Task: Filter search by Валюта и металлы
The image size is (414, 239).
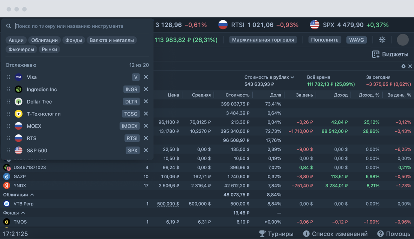Action: (112, 40)
